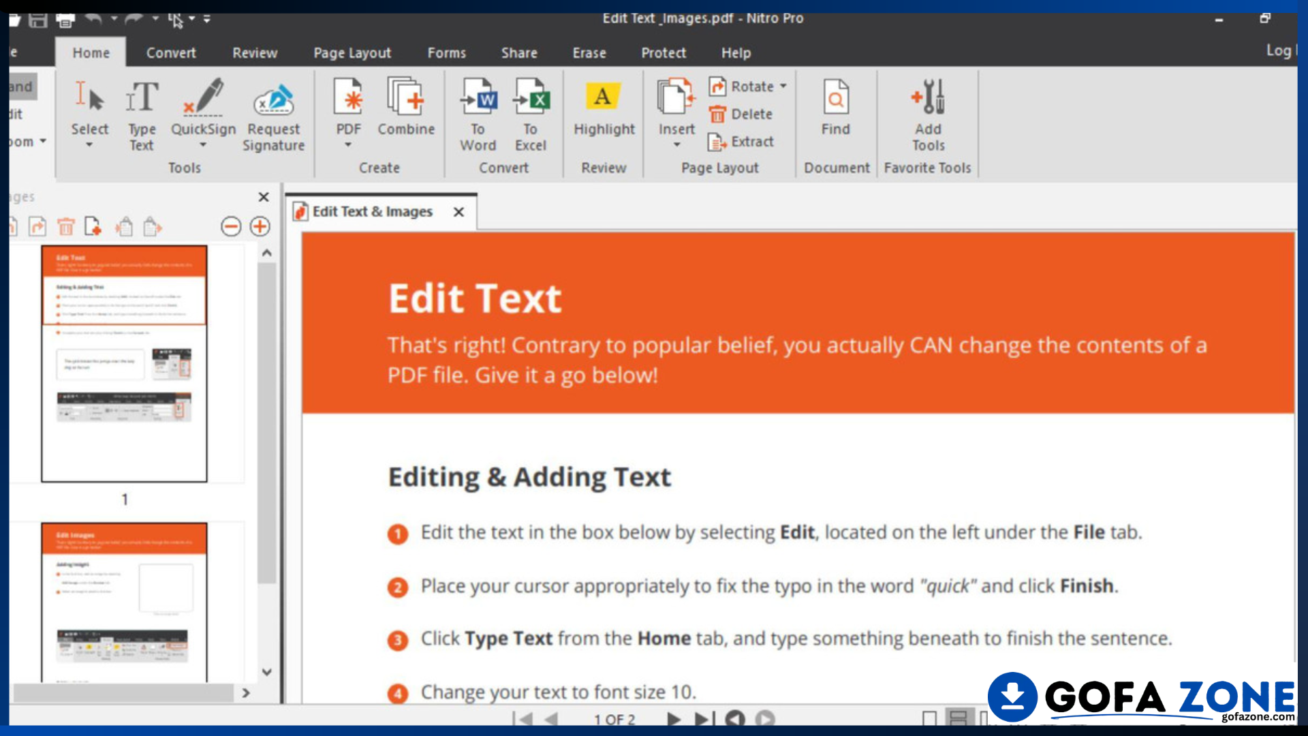Switch to the Share tab
The width and height of the screenshot is (1308, 736).
[519, 52]
